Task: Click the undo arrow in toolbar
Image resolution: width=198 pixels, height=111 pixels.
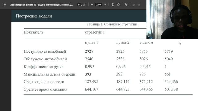Action: (x=134, y=5)
